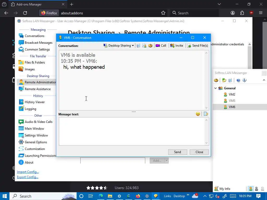
Task: Click the info balloon icon in LAN Messenger toolbar
Action: pos(244,80)
